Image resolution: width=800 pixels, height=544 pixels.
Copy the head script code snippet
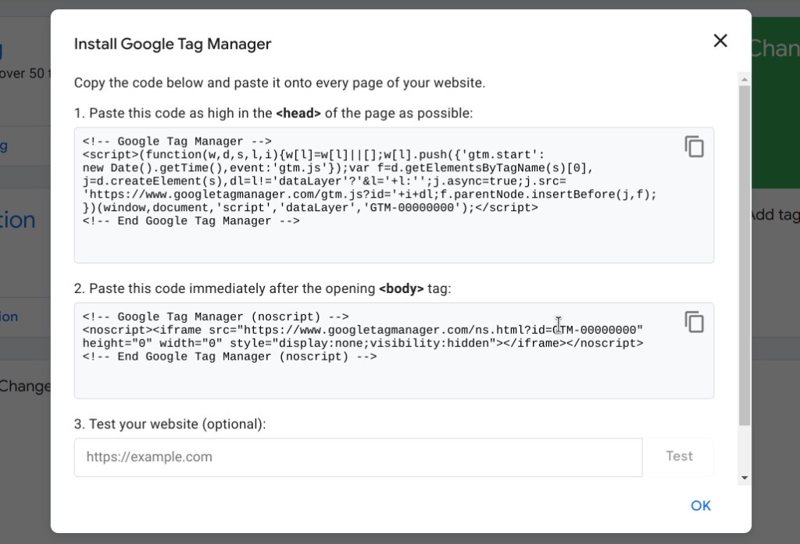tap(694, 146)
